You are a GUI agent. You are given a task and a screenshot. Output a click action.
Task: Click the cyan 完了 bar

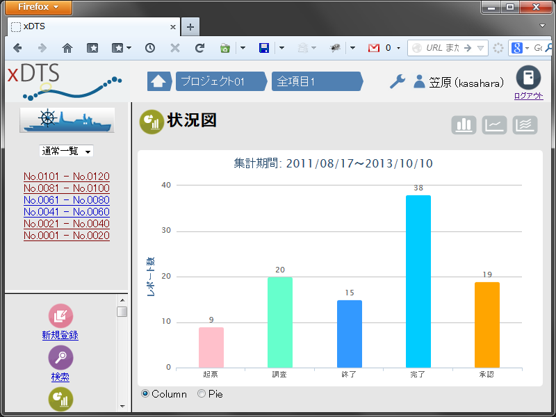tap(418, 281)
